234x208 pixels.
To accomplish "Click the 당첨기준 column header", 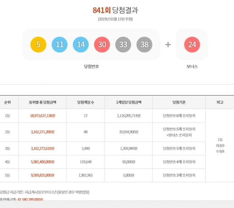I will click(179, 102).
